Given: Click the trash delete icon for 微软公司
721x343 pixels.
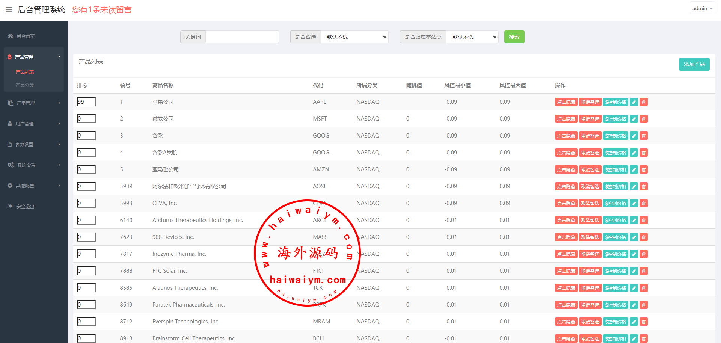Looking at the screenshot, I should coord(644,119).
